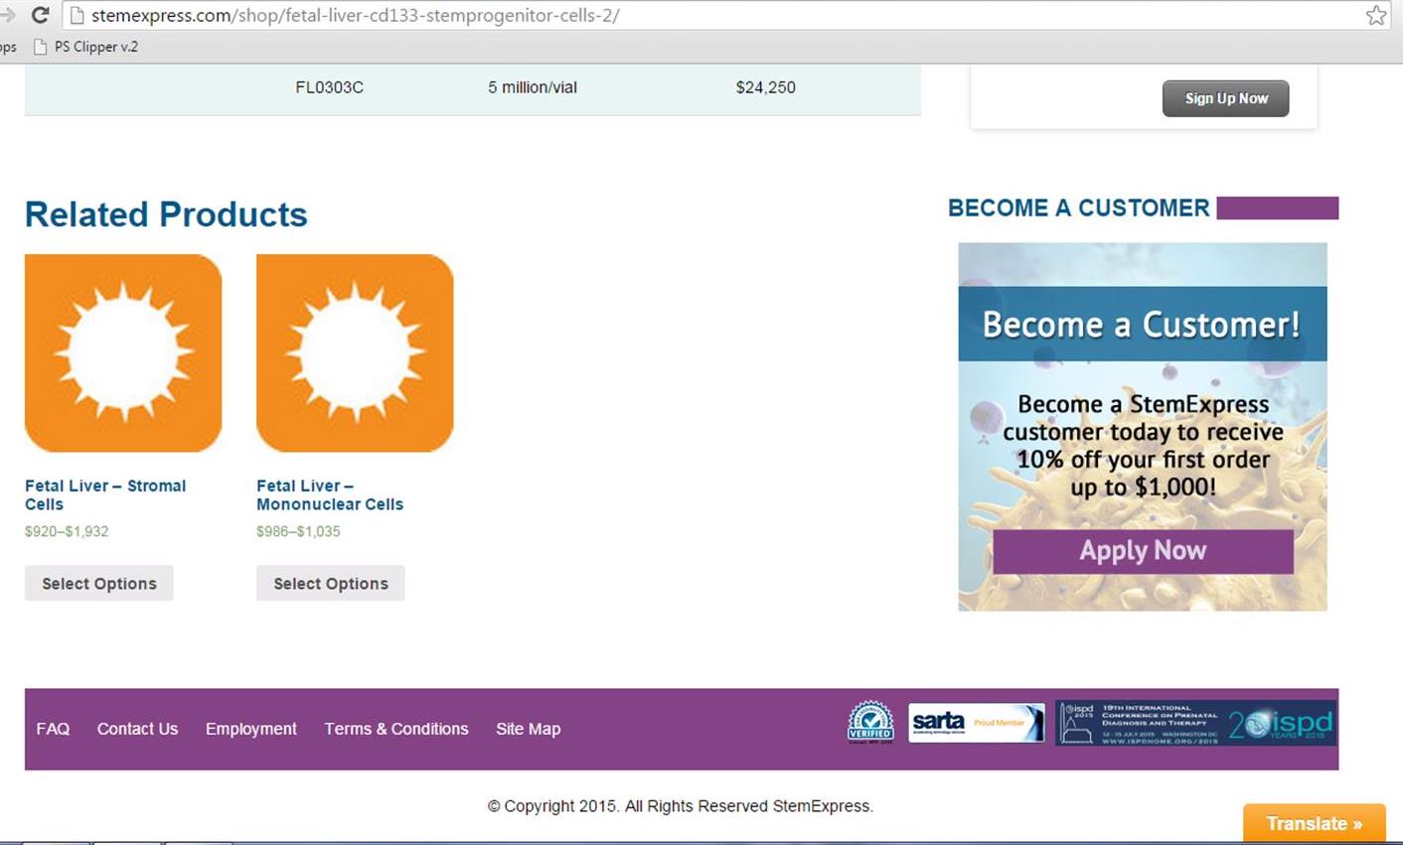Viewport: 1403px width, 845px height.
Task: Click the page icon in the address bar
Action: [78, 16]
